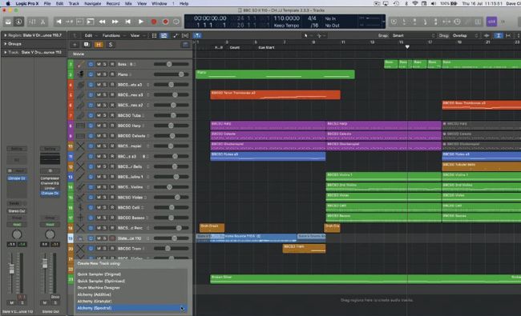
Task: Open the Editors scissors icon
Action: pos(42,22)
